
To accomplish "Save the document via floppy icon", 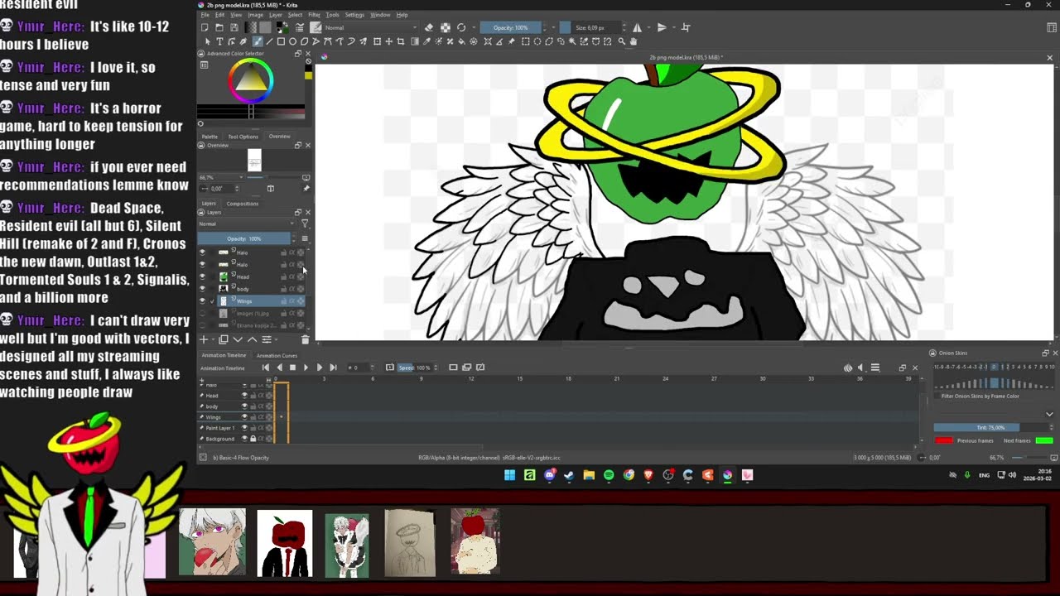I will tap(234, 27).
